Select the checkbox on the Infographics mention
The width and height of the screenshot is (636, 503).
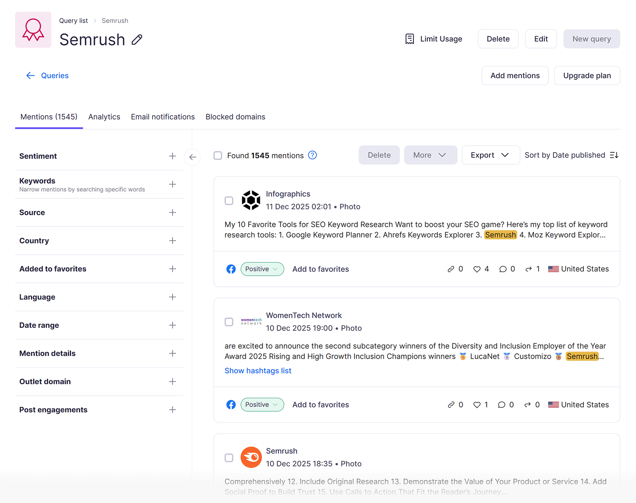[x=229, y=201]
